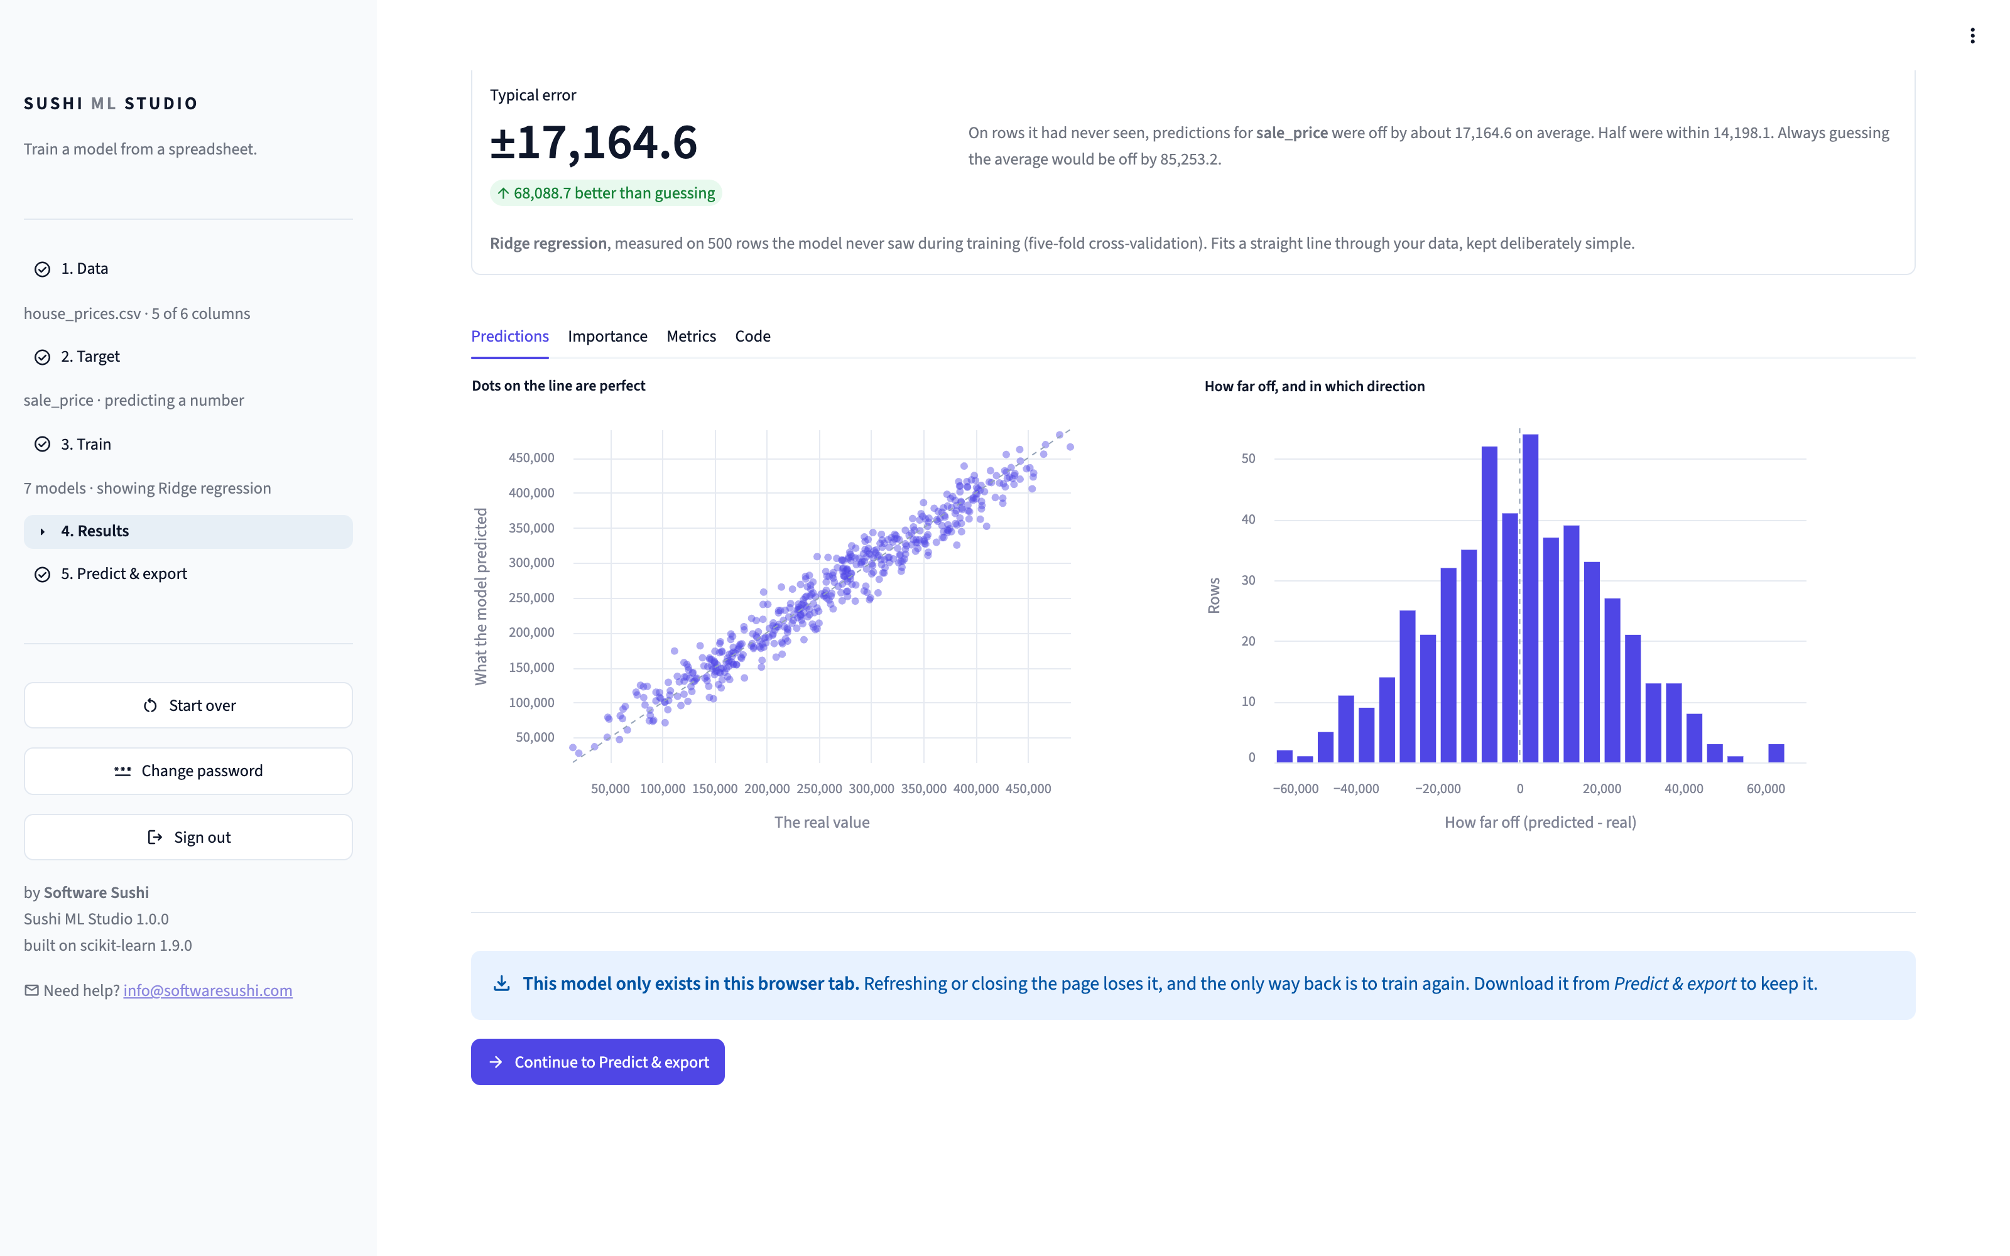Click the password dots icon
The width and height of the screenshot is (2010, 1256).
point(123,771)
